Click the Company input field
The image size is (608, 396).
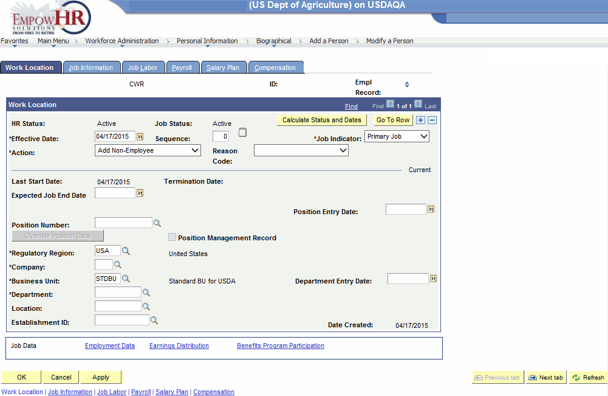[104, 265]
